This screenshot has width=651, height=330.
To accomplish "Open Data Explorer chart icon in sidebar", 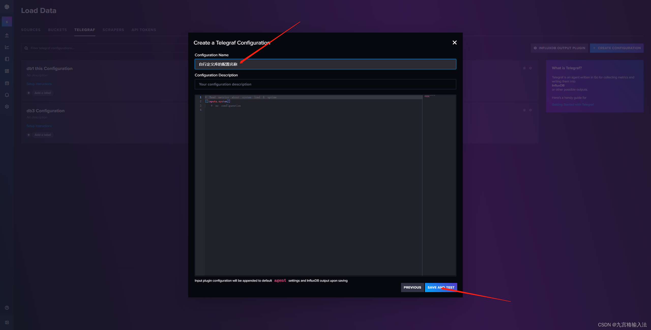I will click(x=7, y=47).
